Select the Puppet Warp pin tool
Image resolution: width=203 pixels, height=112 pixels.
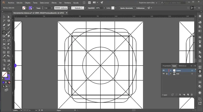9,44
